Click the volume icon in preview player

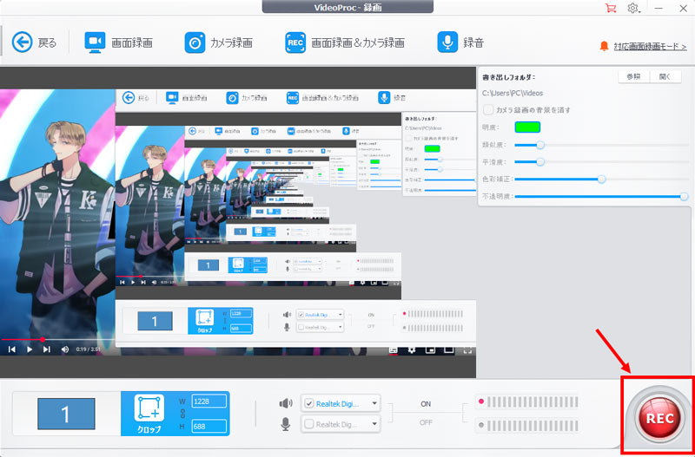[x=64, y=349]
